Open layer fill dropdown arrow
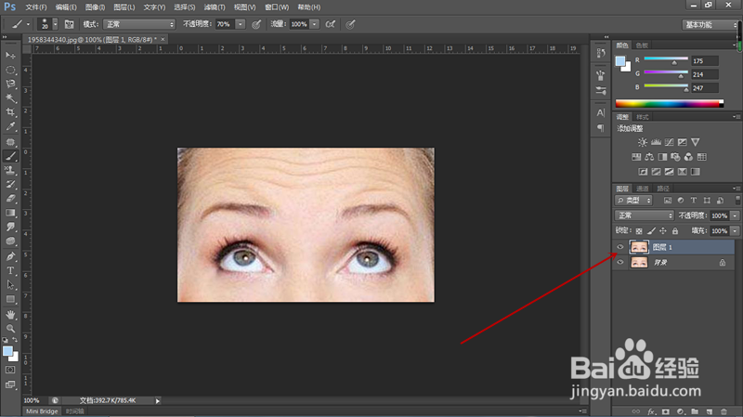Screen dimensions: 743x417 [x=735, y=230]
